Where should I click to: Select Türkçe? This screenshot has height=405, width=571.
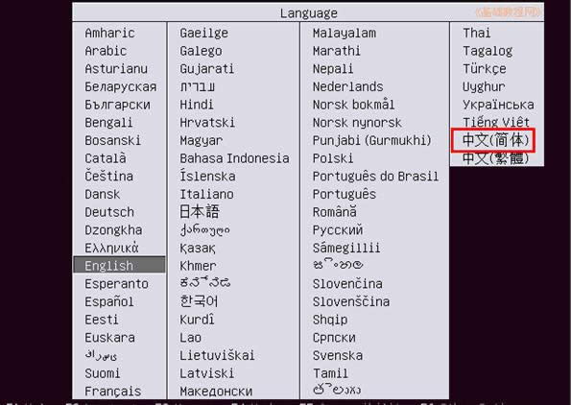point(485,69)
